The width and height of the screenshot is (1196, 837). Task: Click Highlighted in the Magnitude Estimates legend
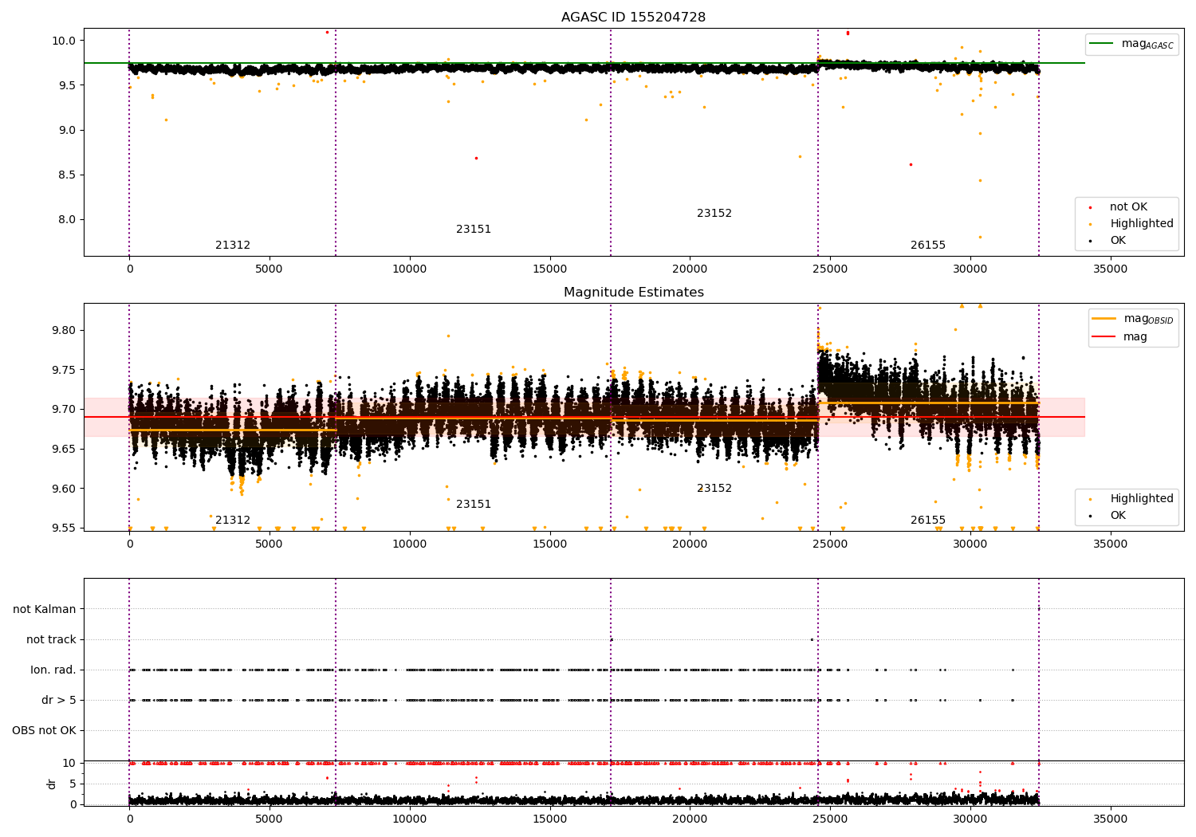coord(1131,499)
